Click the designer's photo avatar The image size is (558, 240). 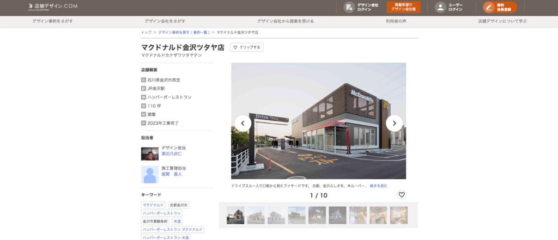click(x=150, y=154)
